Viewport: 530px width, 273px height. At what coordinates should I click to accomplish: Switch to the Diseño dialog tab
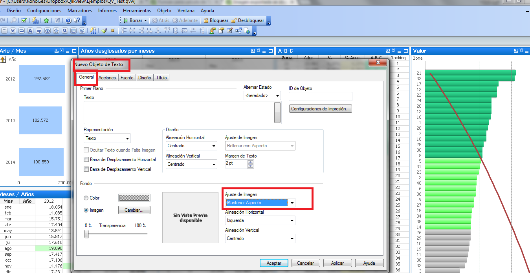click(x=145, y=78)
